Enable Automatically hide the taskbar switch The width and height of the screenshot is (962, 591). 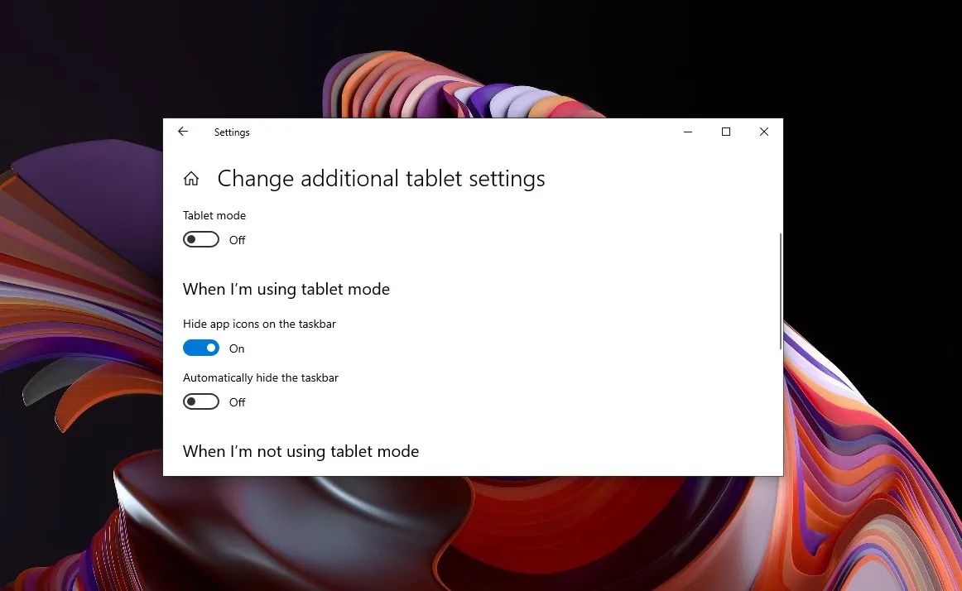(201, 402)
